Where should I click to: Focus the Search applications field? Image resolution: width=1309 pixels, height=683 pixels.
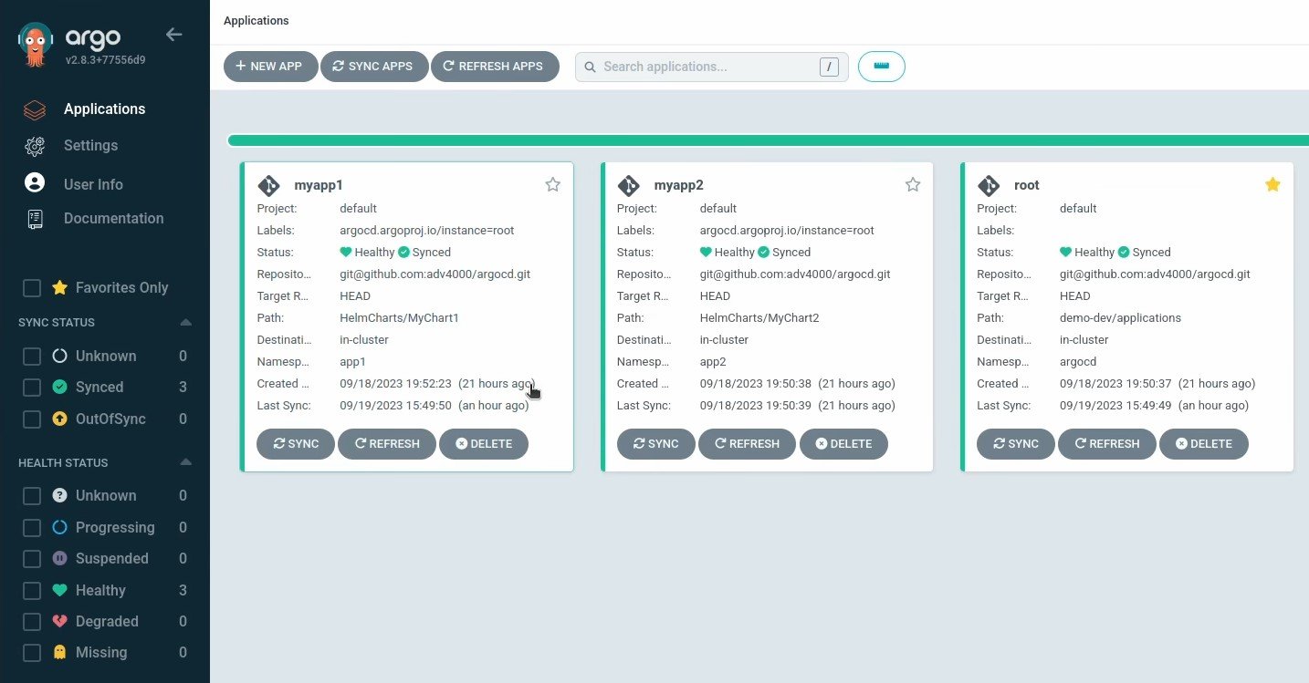[711, 67]
